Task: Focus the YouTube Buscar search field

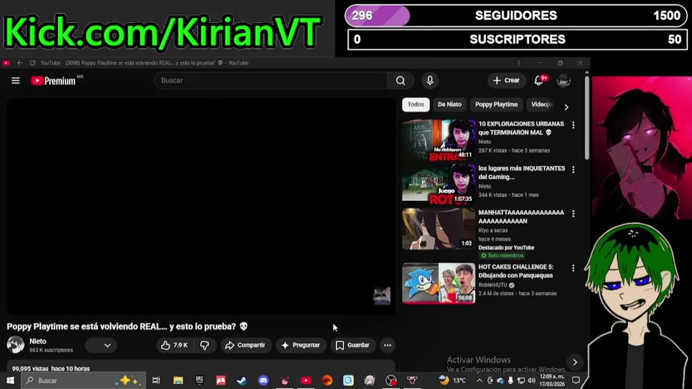Action: coord(270,81)
